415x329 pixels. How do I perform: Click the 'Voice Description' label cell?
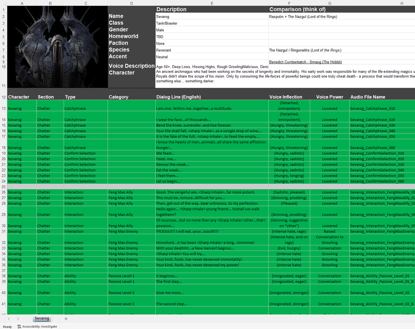131,66
